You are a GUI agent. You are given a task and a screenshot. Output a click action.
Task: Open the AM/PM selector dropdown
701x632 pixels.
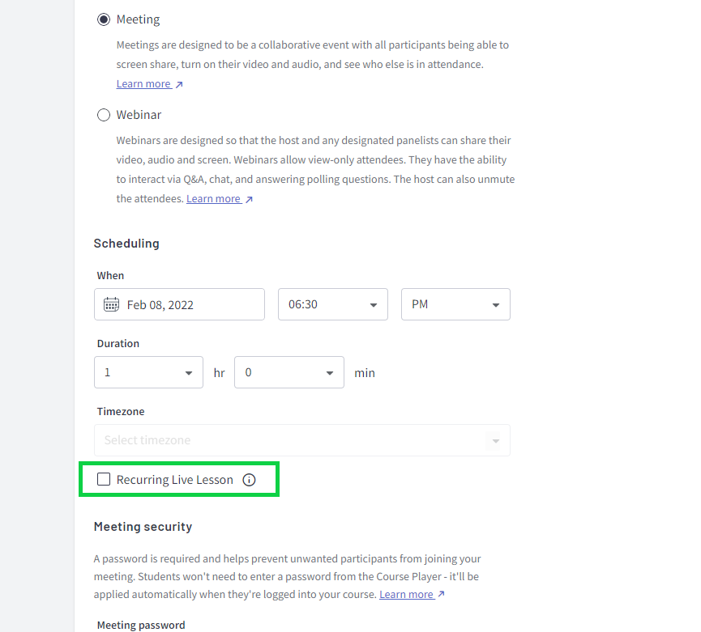(455, 304)
